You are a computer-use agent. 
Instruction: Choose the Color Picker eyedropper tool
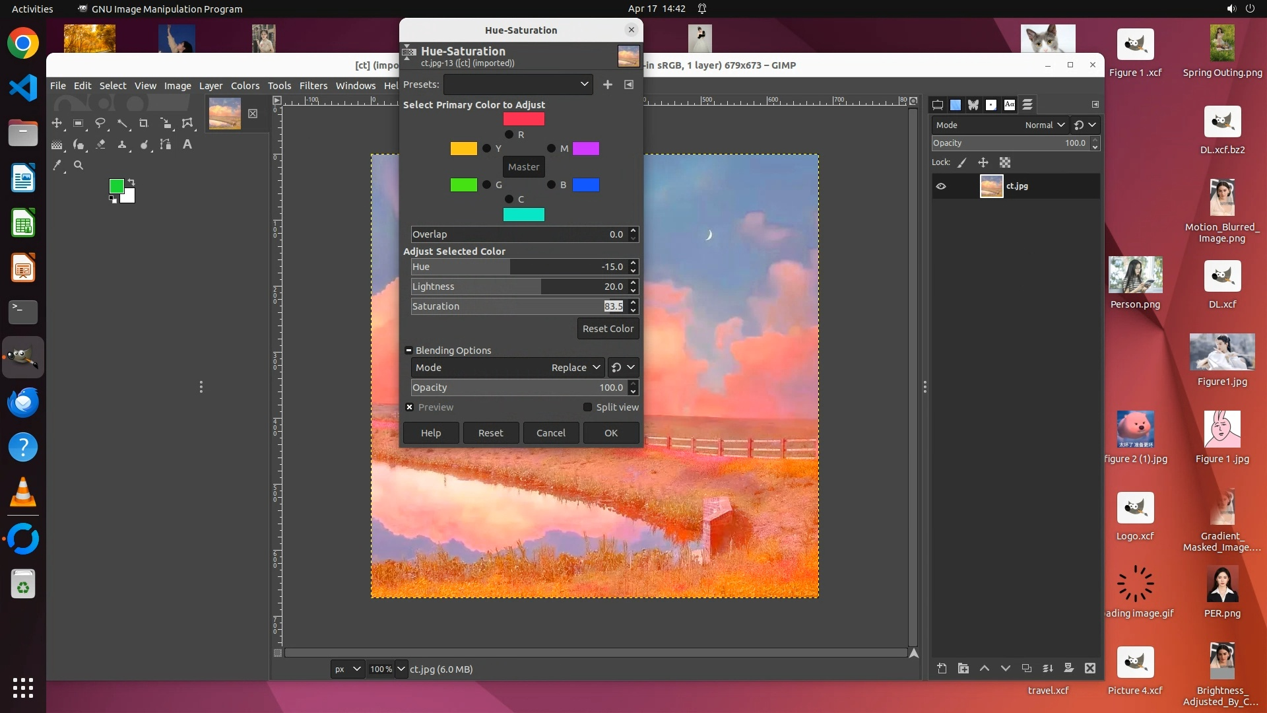57,166
